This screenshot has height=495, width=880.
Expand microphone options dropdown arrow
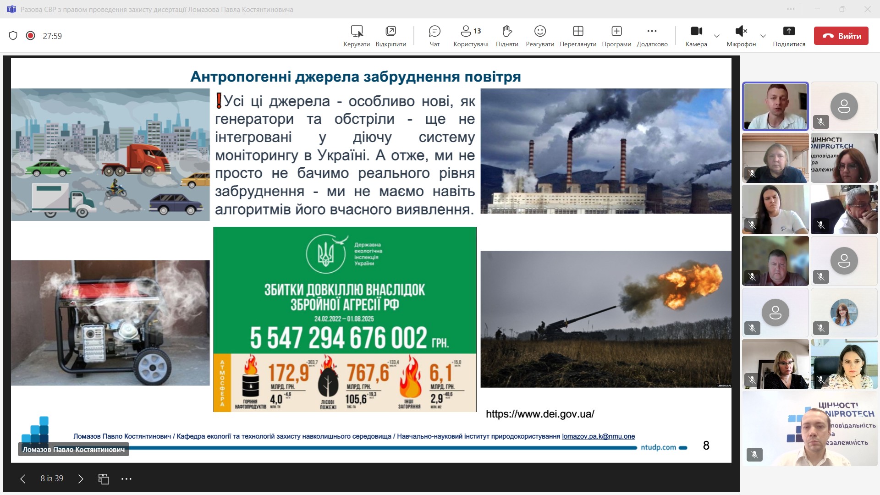(763, 36)
